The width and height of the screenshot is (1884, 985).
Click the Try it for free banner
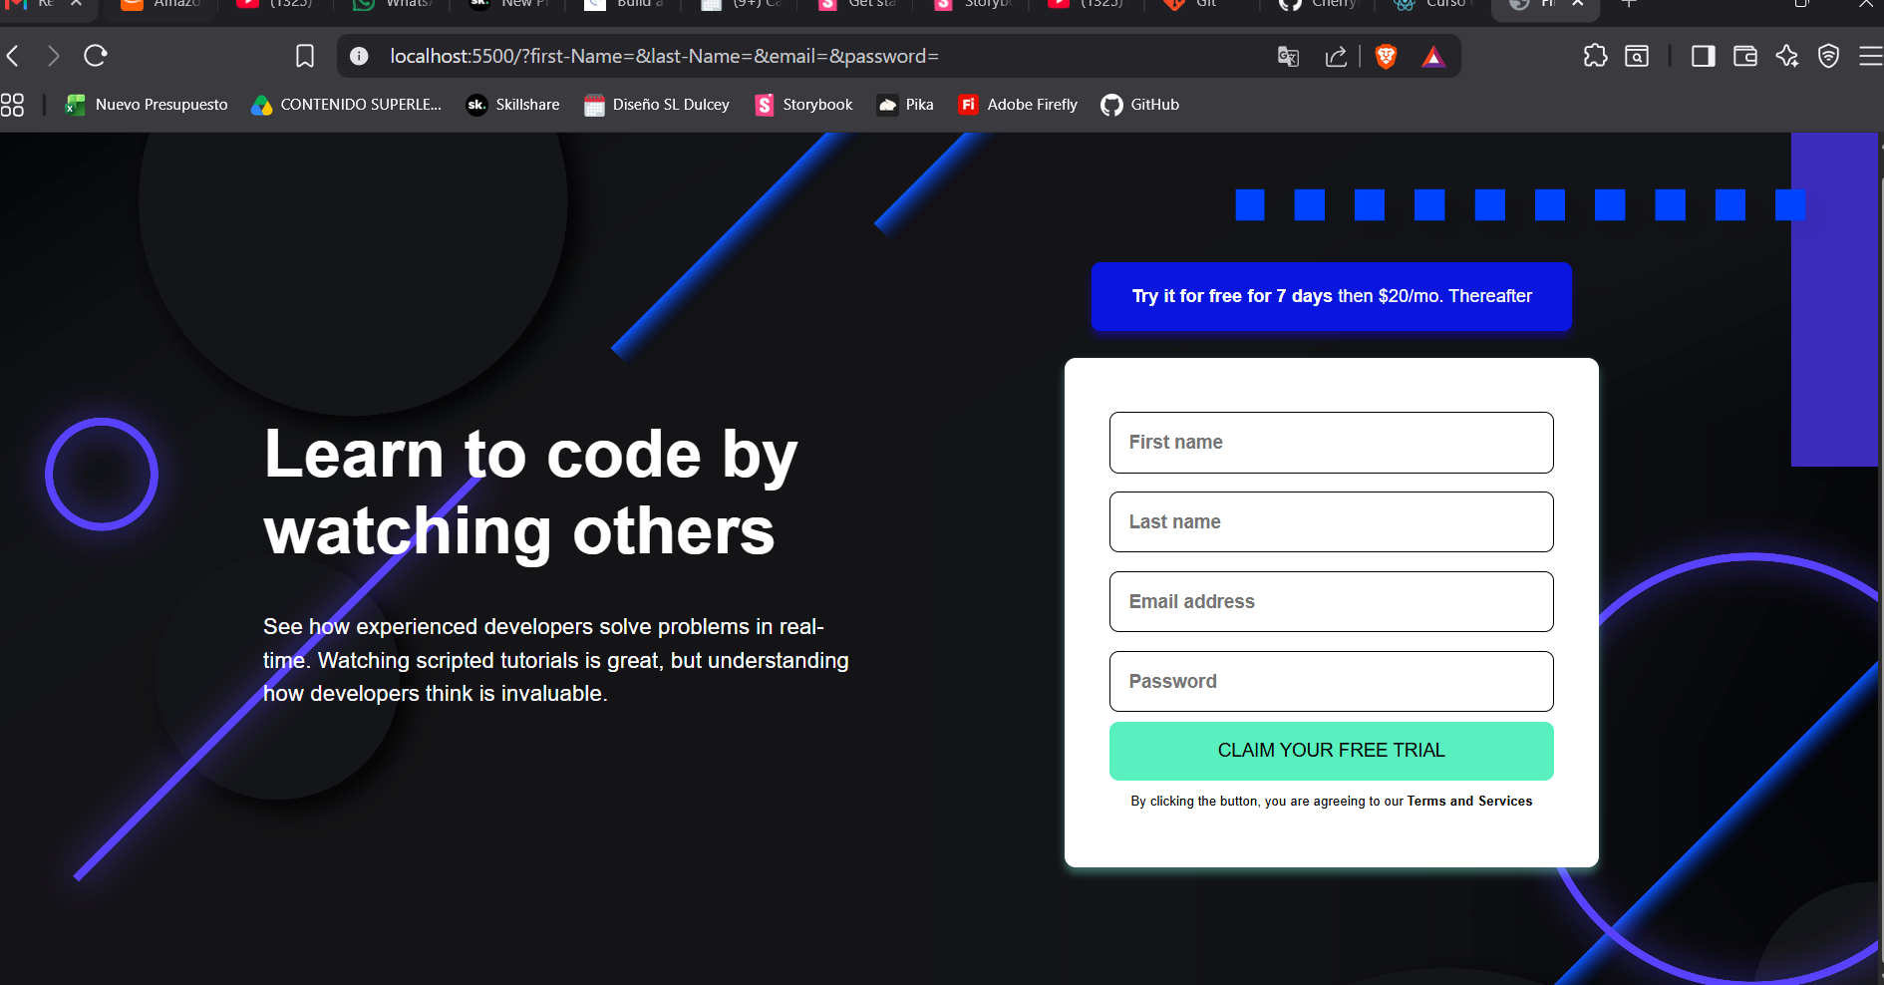pyautogui.click(x=1332, y=296)
